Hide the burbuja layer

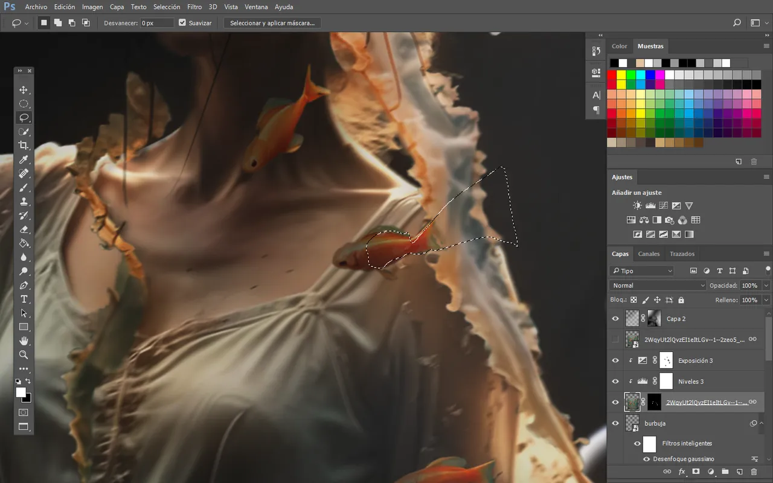(x=615, y=423)
